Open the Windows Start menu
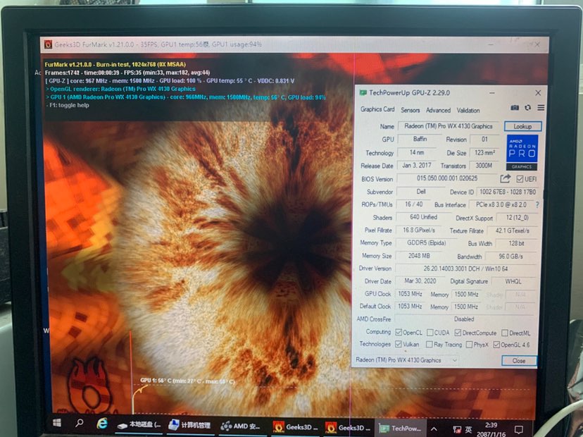Screen dimensions: 583x437 pyautogui.click(x=57, y=423)
